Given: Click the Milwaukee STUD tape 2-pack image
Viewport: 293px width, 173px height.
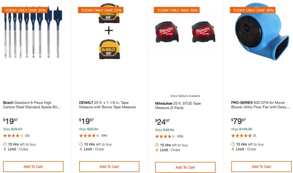Looking at the screenshot, I should click(185, 32).
